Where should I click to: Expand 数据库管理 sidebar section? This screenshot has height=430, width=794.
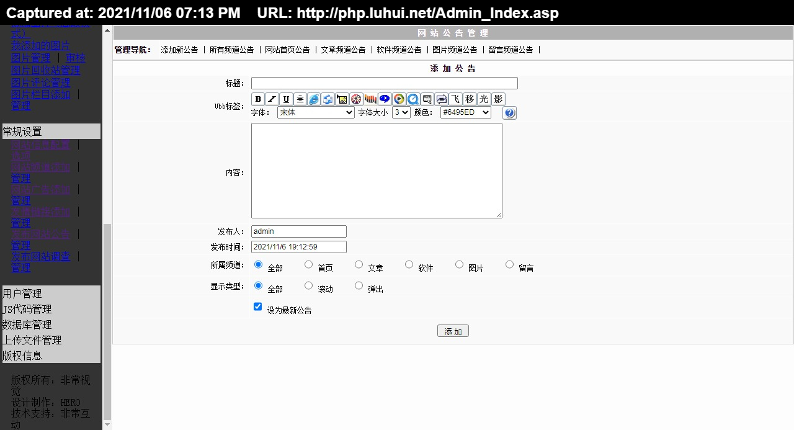(x=51, y=325)
